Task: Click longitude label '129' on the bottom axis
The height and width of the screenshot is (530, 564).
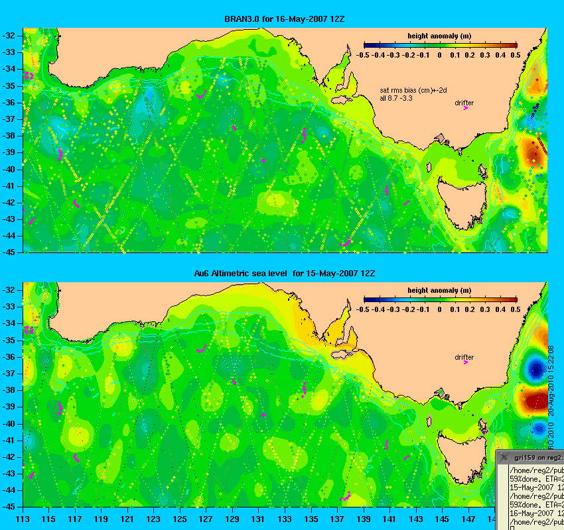Action: (233, 519)
